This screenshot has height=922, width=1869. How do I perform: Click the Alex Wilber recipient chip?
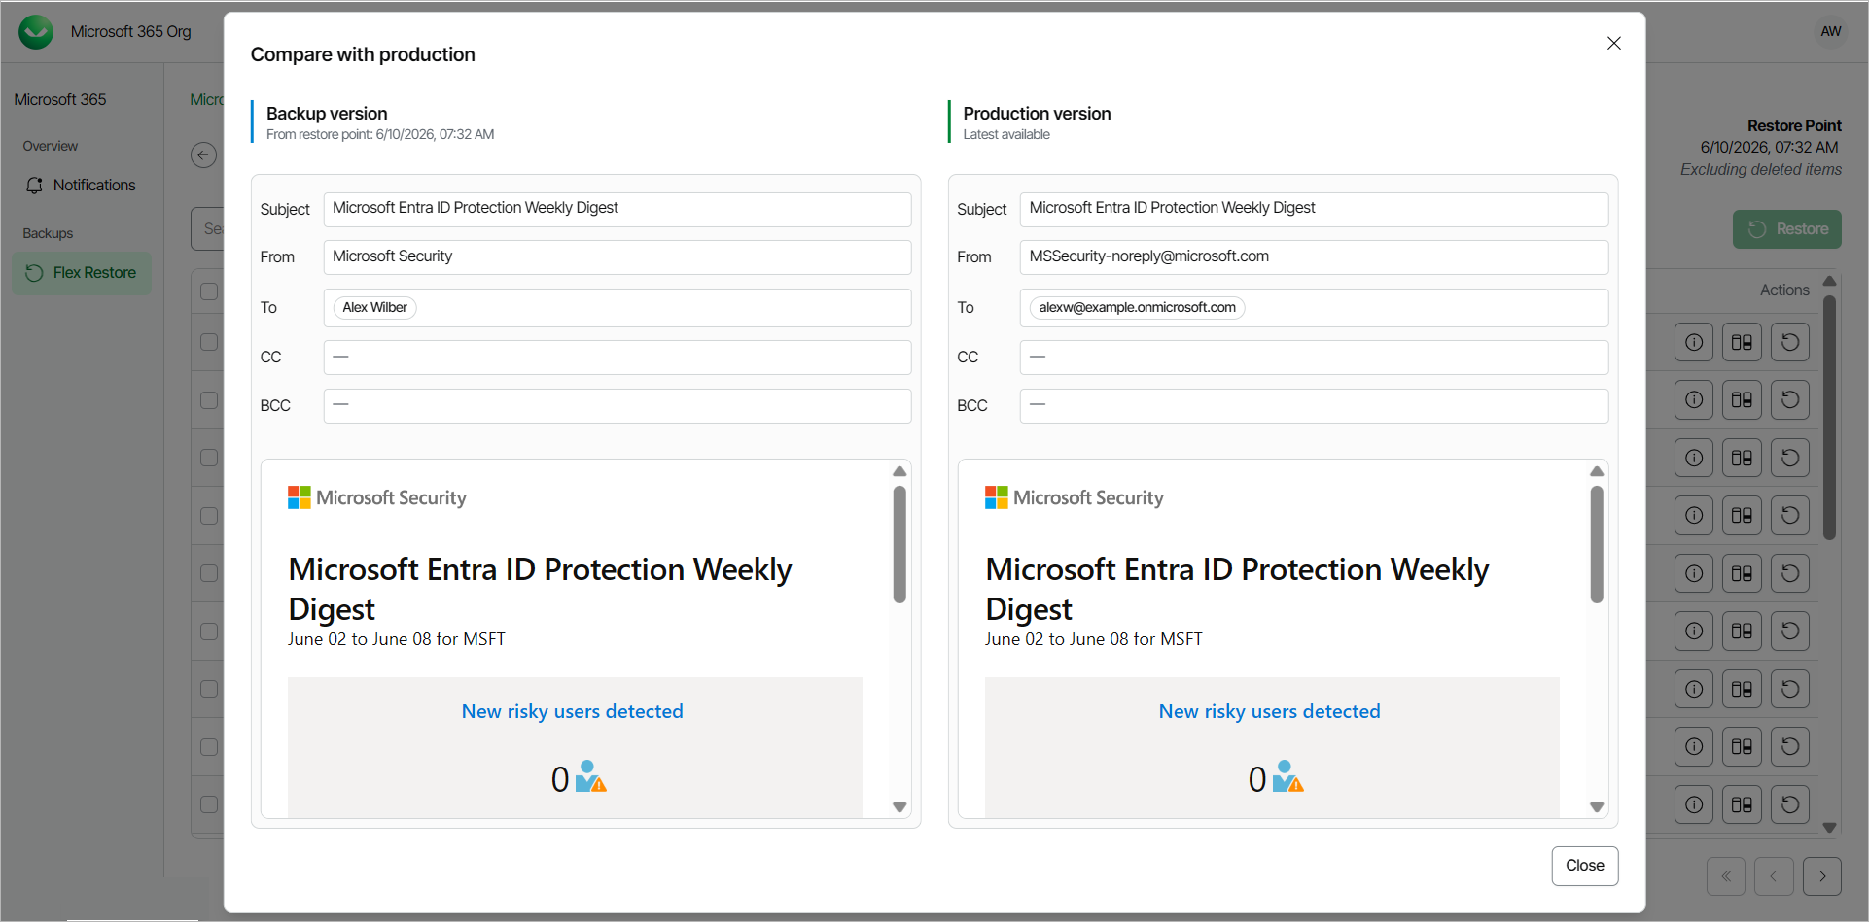point(374,307)
